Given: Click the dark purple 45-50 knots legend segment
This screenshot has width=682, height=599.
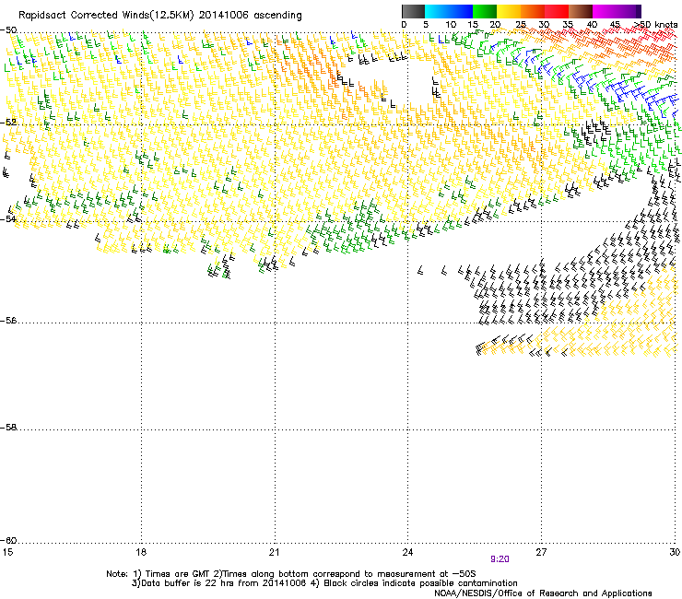Looking at the screenshot, I should tap(629, 11).
